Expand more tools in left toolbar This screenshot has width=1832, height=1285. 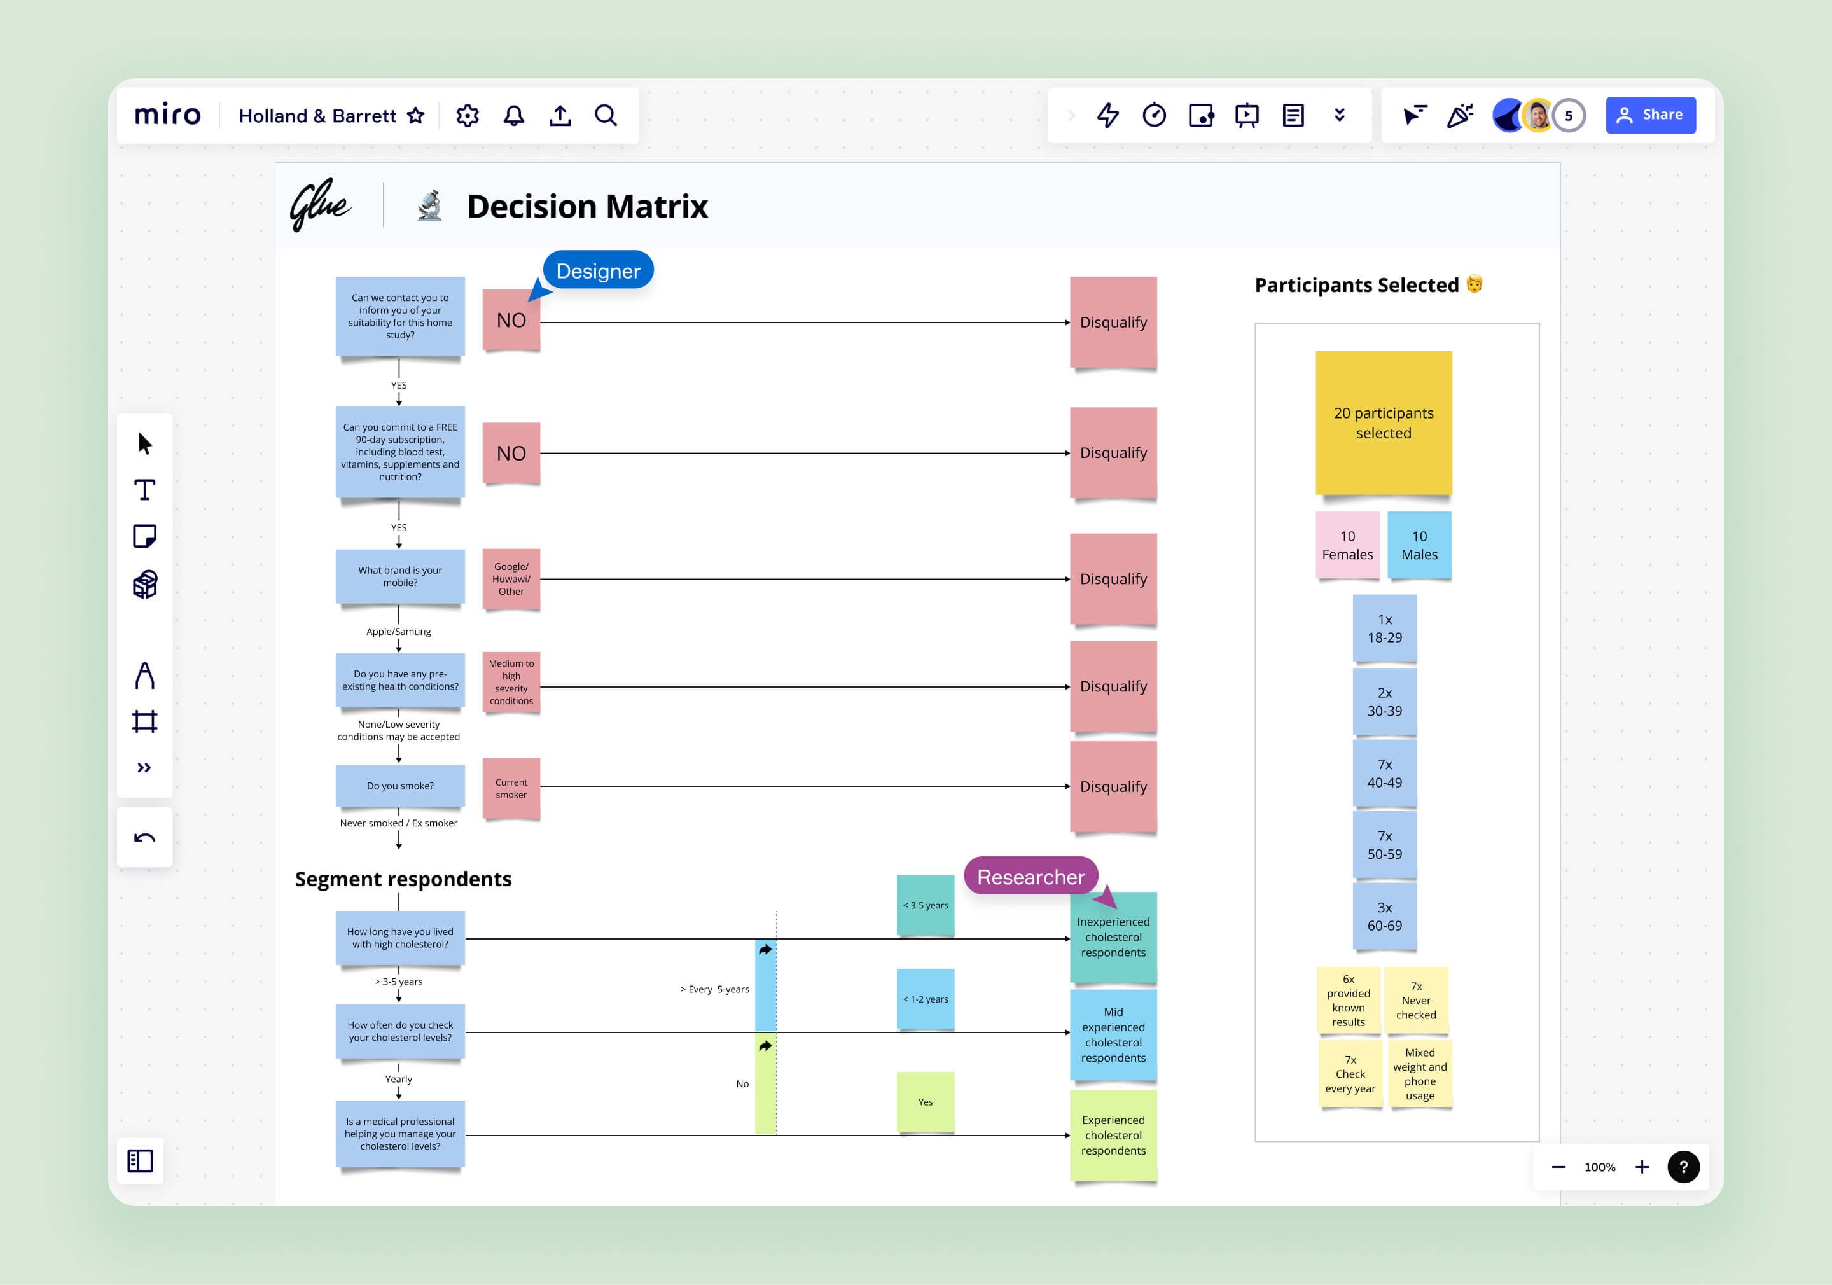(x=144, y=768)
